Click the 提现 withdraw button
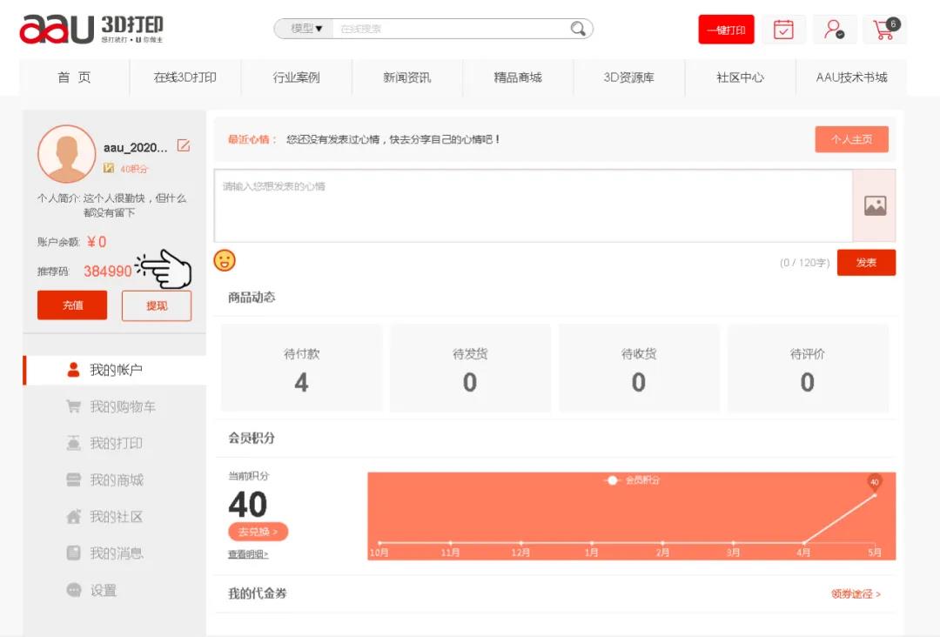 coord(157,305)
